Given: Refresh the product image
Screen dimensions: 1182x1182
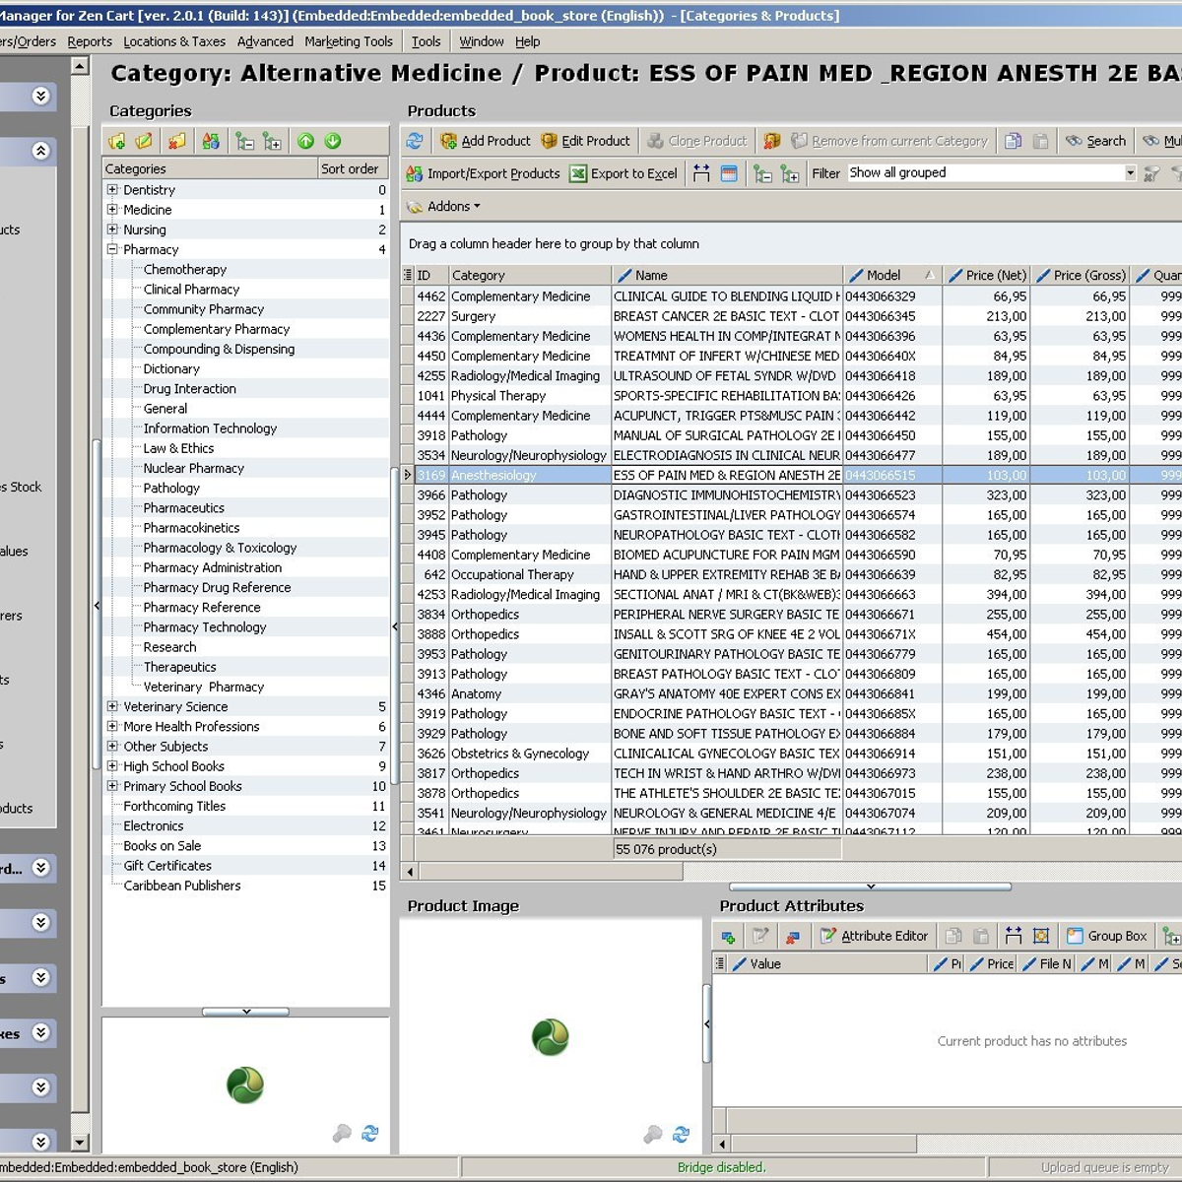Looking at the screenshot, I should pos(681,1135).
